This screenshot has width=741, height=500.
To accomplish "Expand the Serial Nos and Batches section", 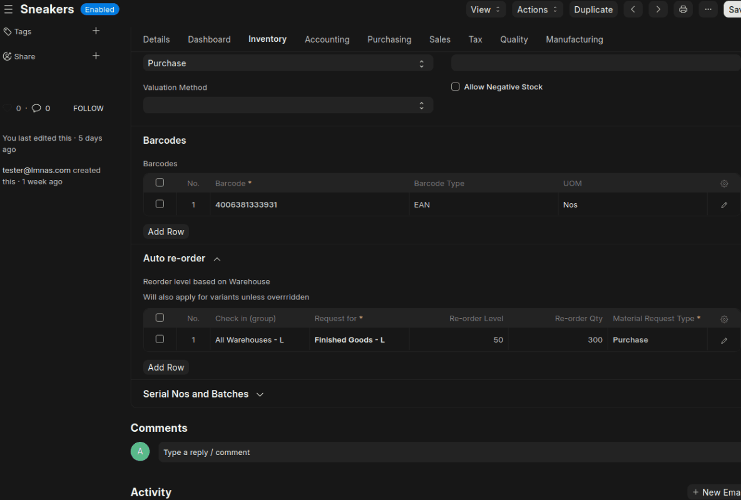I will (x=203, y=394).
